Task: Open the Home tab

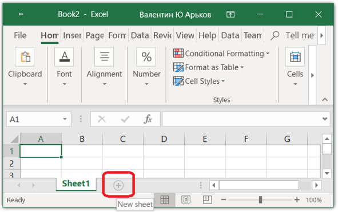Action: [x=50, y=35]
